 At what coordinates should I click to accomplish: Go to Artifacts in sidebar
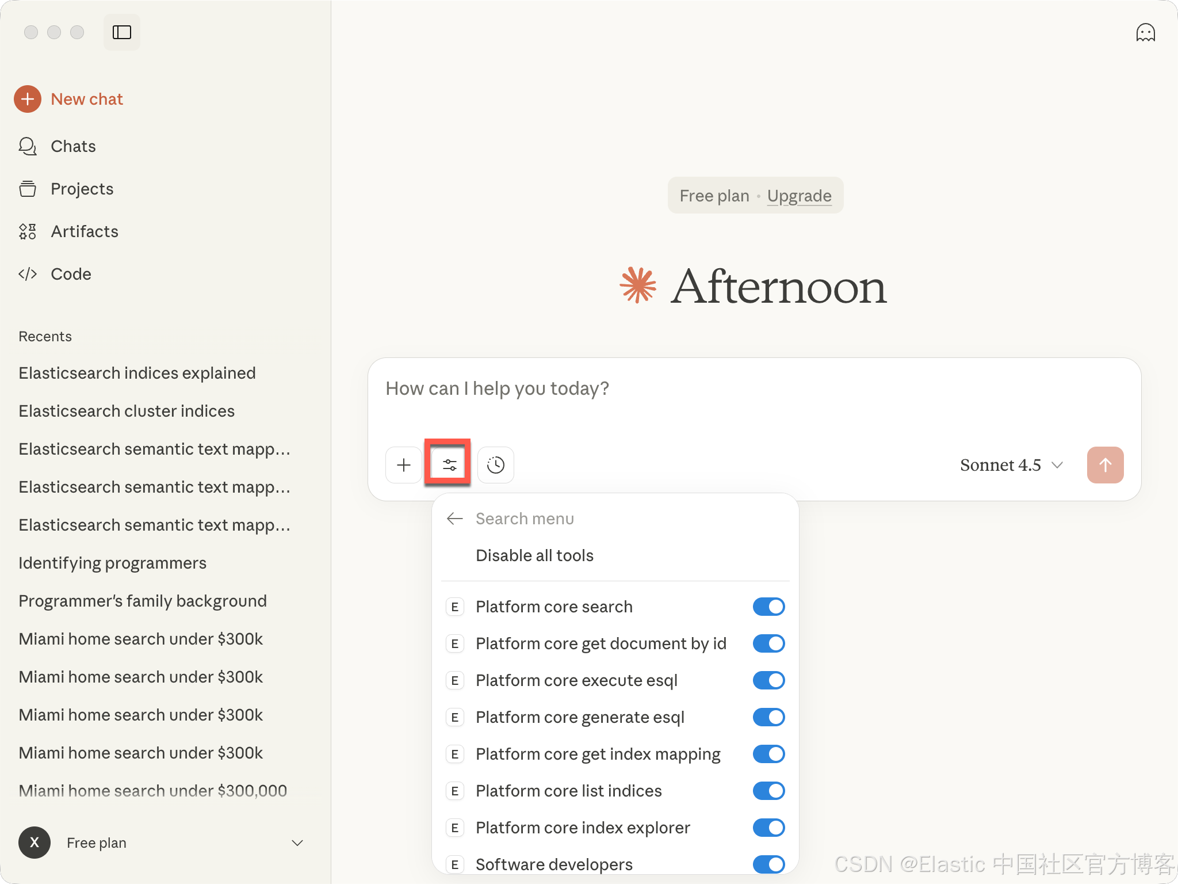tap(84, 231)
